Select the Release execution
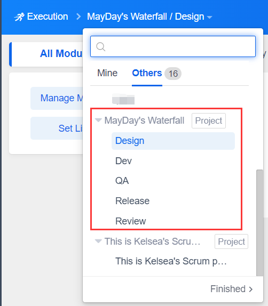Image resolution: width=268 pixels, height=306 pixels. [x=173, y=201]
